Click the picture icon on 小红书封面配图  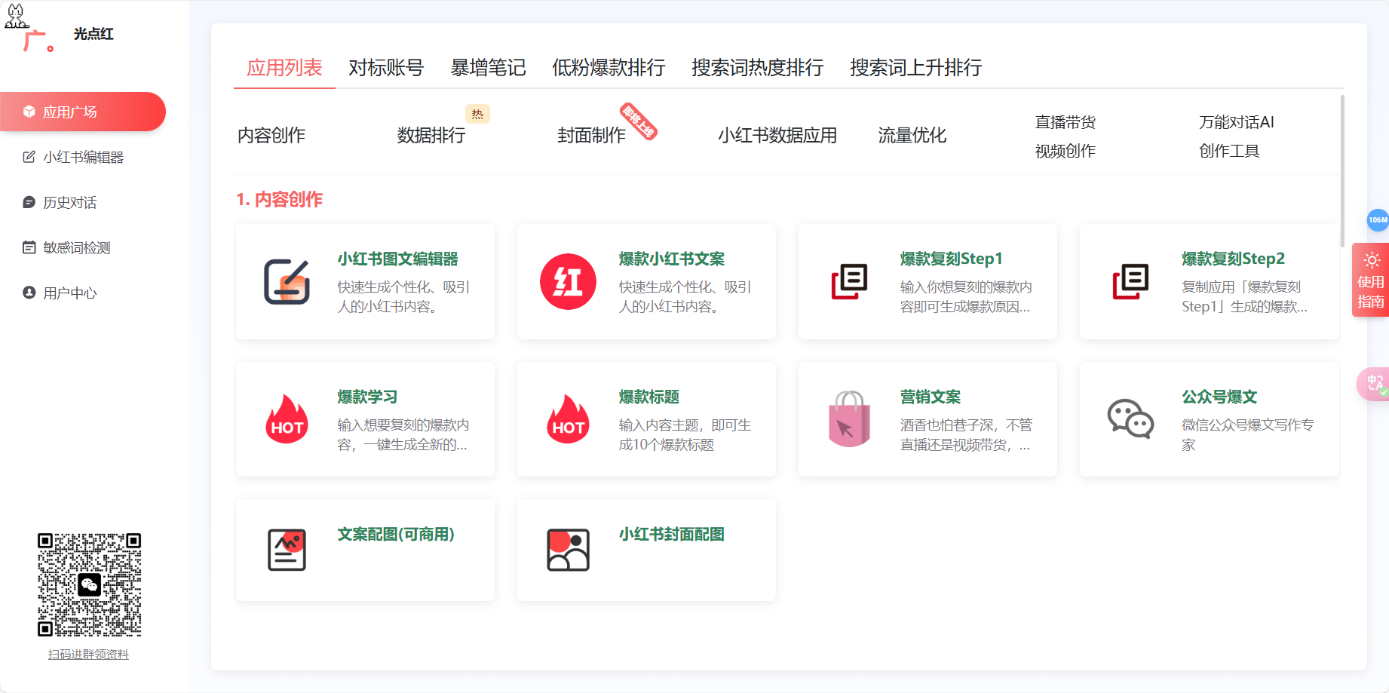tap(569, 550)
